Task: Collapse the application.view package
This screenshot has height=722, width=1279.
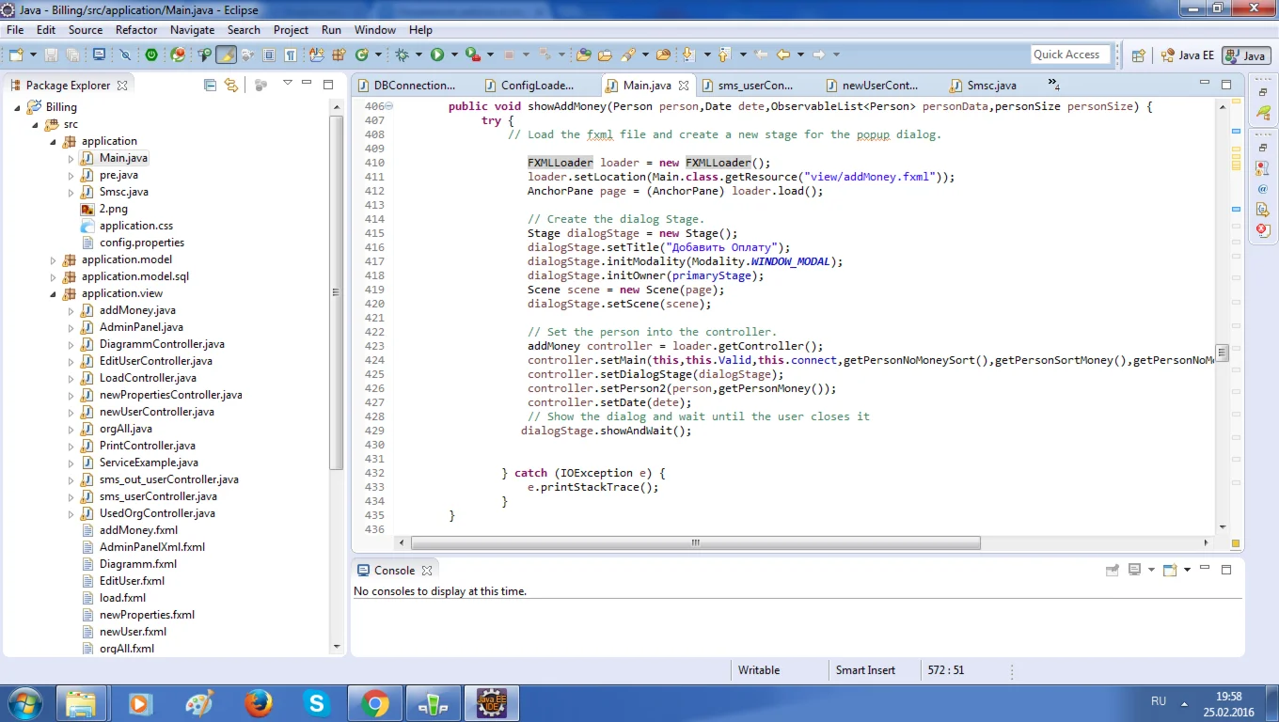Action: [x=54, y=294]
